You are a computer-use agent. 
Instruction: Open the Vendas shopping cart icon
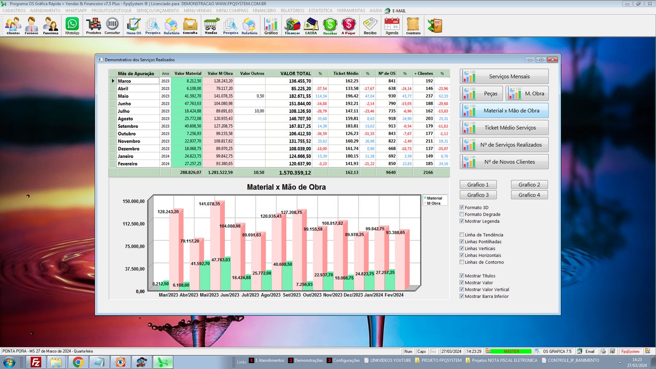(211, 25)
